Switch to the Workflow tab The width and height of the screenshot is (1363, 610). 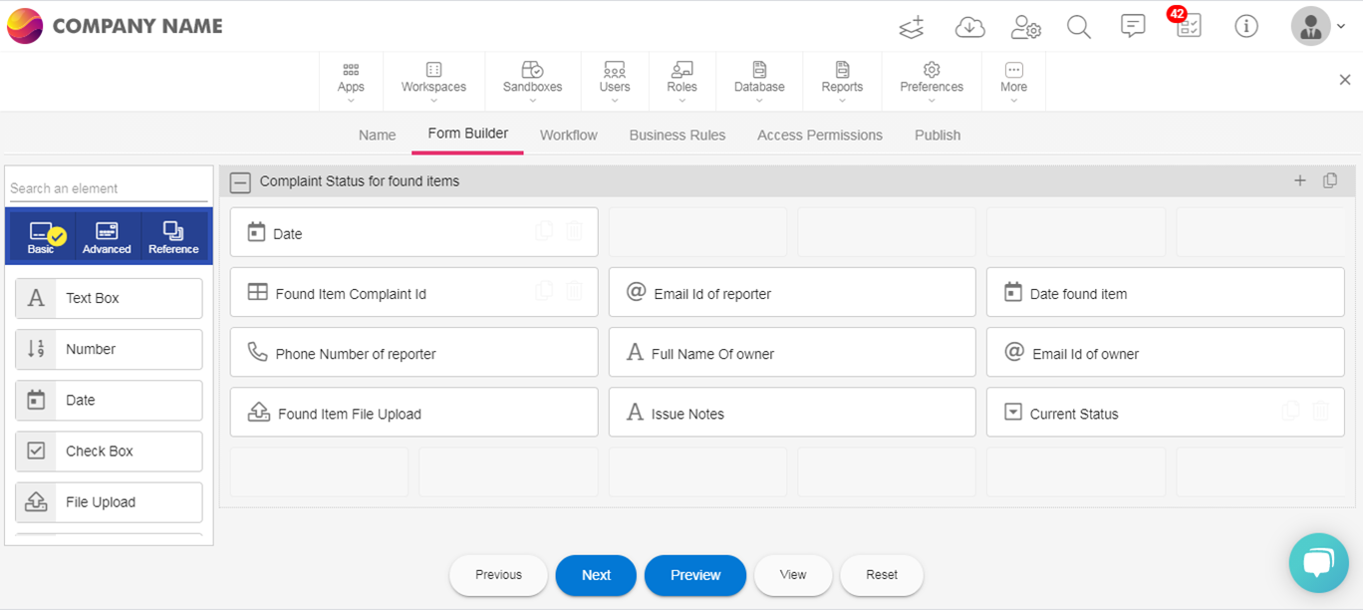coord(568,135)
